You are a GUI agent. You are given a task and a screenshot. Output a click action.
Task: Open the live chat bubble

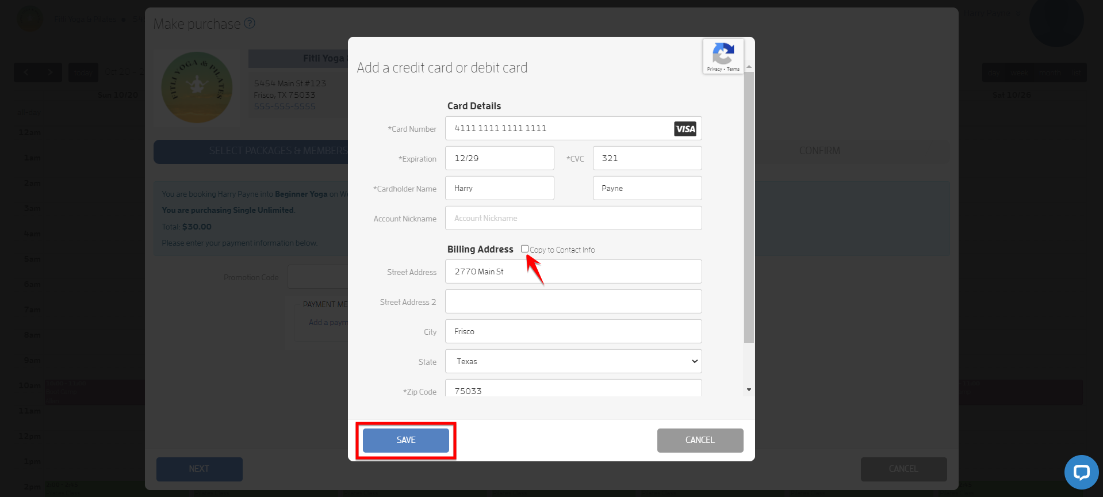coord(1081,472)
